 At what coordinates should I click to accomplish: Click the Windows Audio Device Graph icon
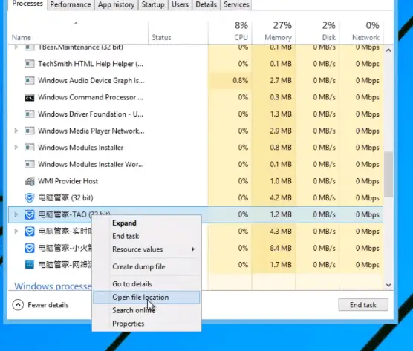(30, 80)
